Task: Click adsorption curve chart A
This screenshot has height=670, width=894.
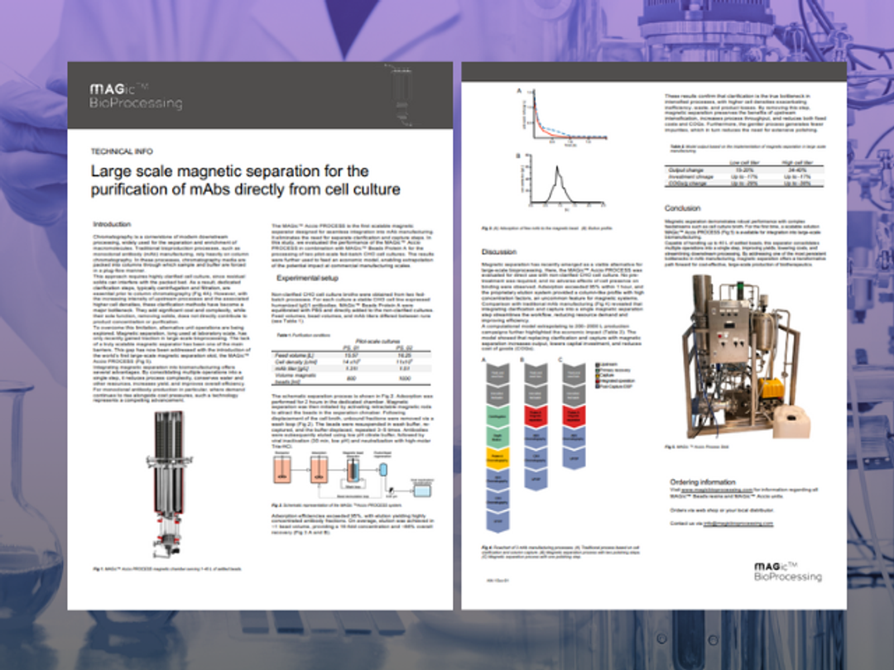Action: point(563,117)
